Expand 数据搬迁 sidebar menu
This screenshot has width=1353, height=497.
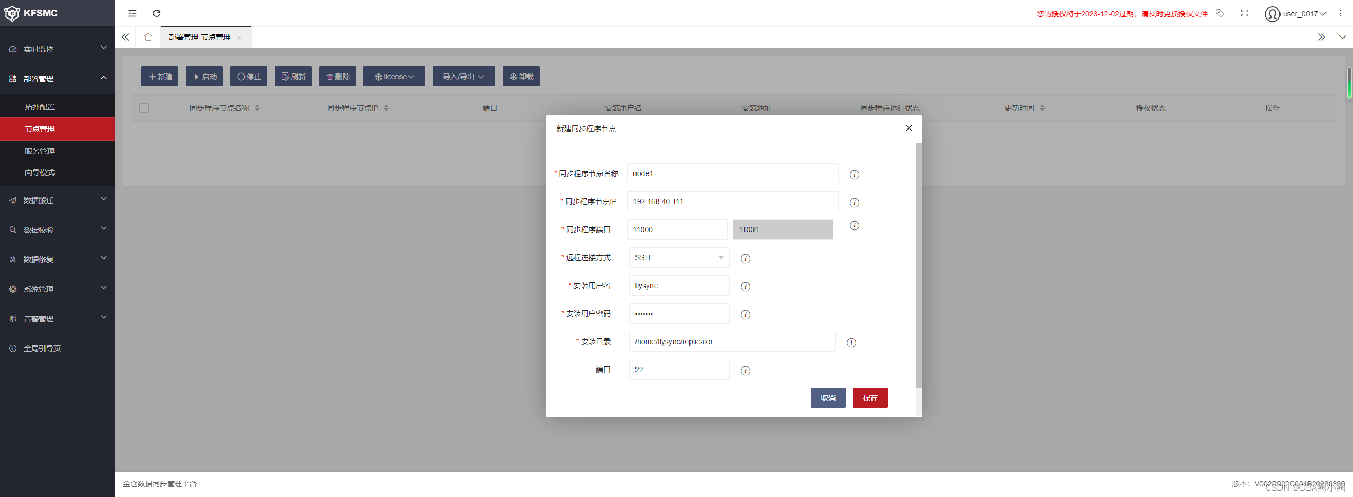click(104, 199)
